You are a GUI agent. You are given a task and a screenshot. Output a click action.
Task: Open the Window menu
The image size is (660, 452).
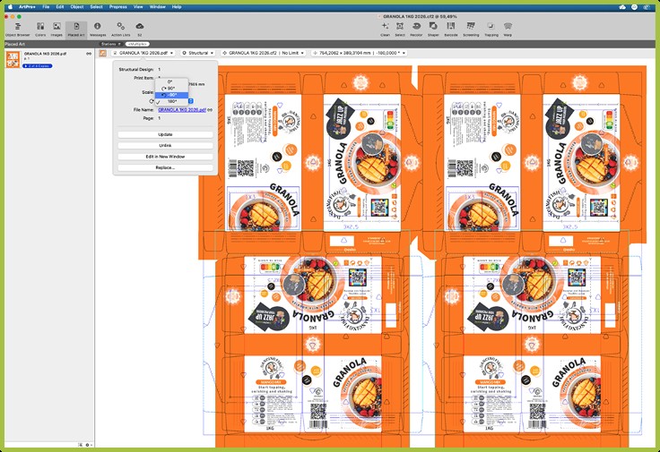tap(158, 7)
